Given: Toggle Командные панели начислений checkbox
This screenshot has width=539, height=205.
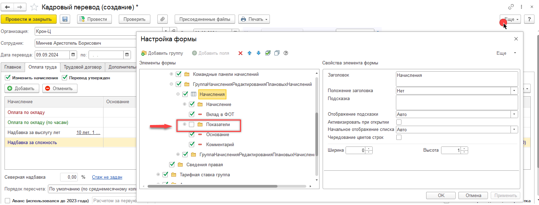Looking at the screenshot, I should coord(179,74).
